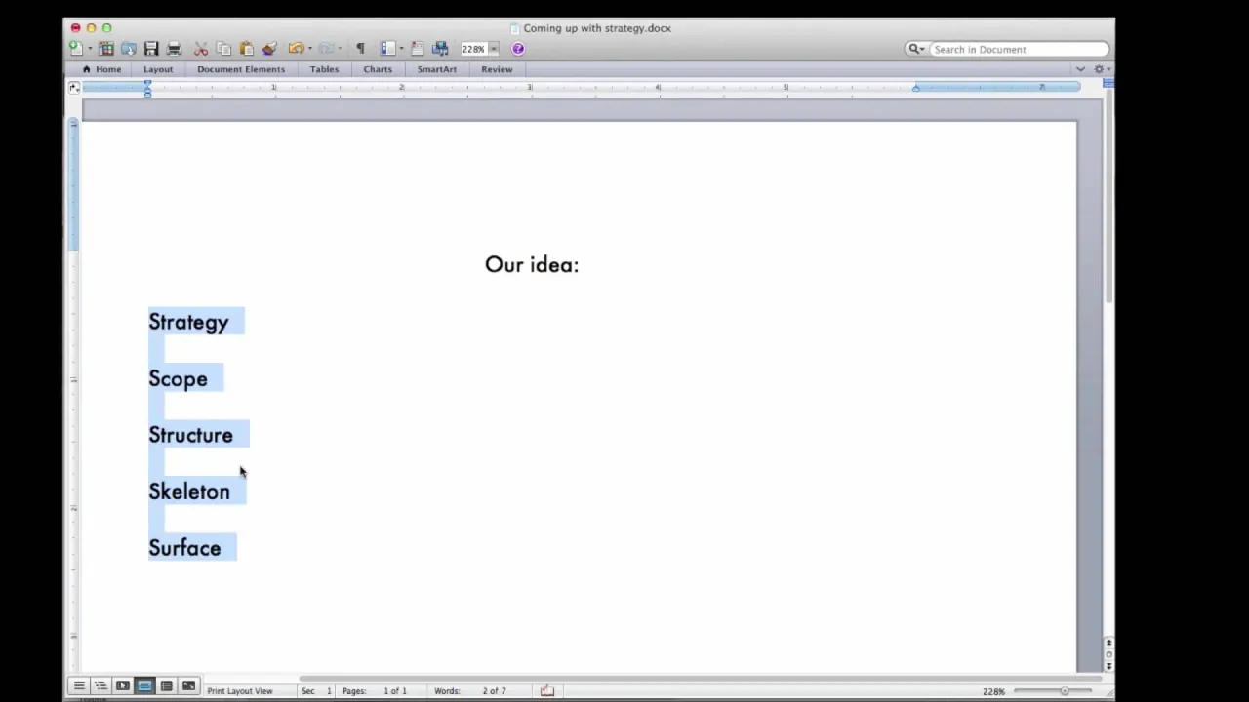Image resolution: width=1249 pixels, height=702 pixels.
Task: Click the New Document icon
Action: pyautogui.click(x=75, y=49)
